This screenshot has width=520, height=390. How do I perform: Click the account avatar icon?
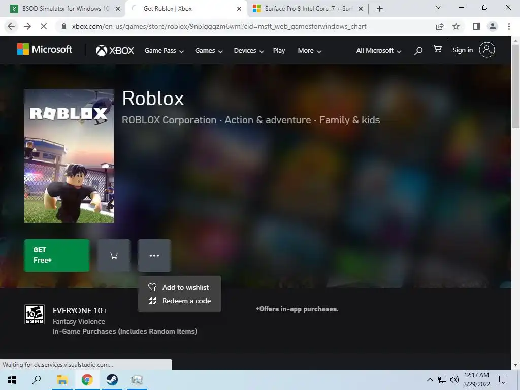coord(487,50)
